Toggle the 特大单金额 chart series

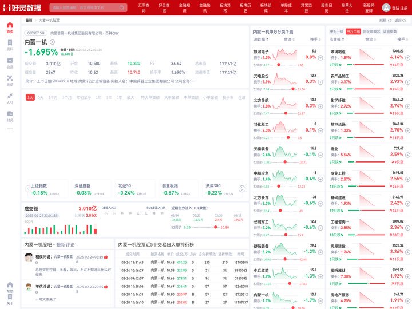click(150, 97)
